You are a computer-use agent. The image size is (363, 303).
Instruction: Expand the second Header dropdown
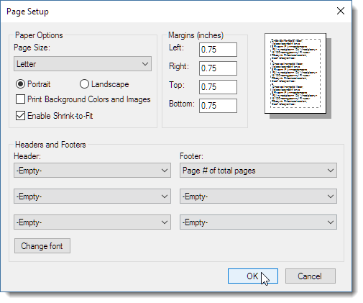92,196
